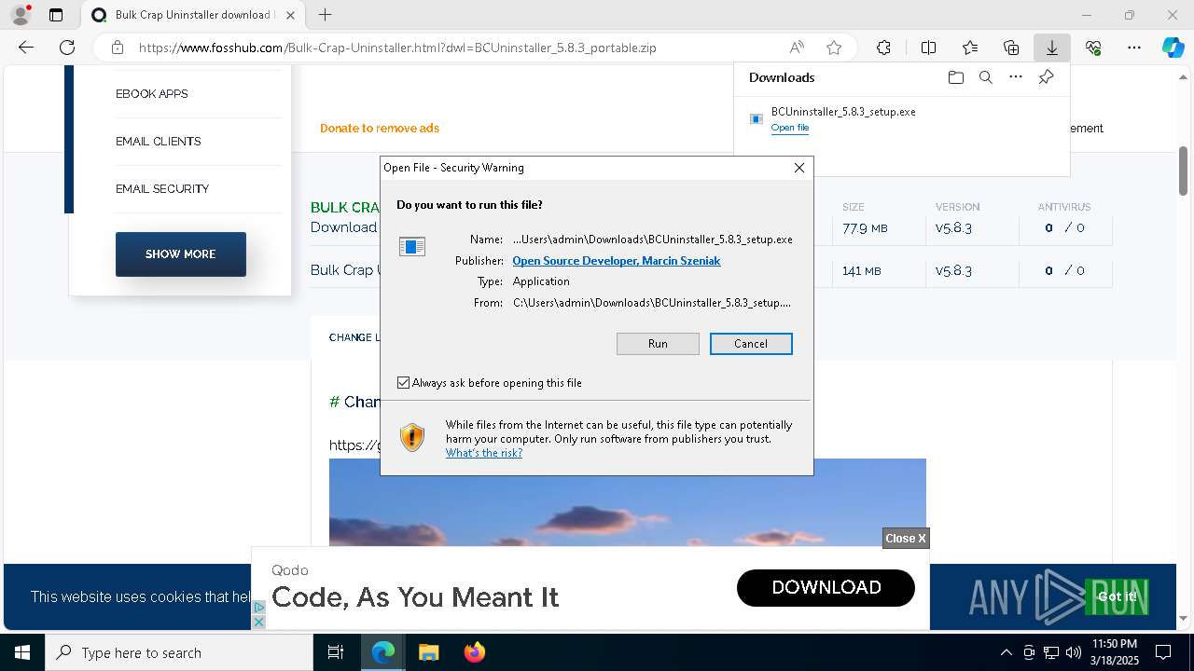This screenshot has height=671, width=1194.
Task: Click the Cancel button in dialog
Action: click(751, 344)
